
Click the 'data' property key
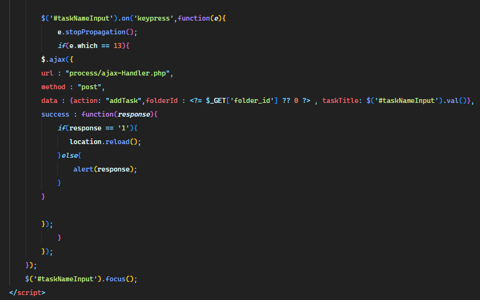click(49, 100)
